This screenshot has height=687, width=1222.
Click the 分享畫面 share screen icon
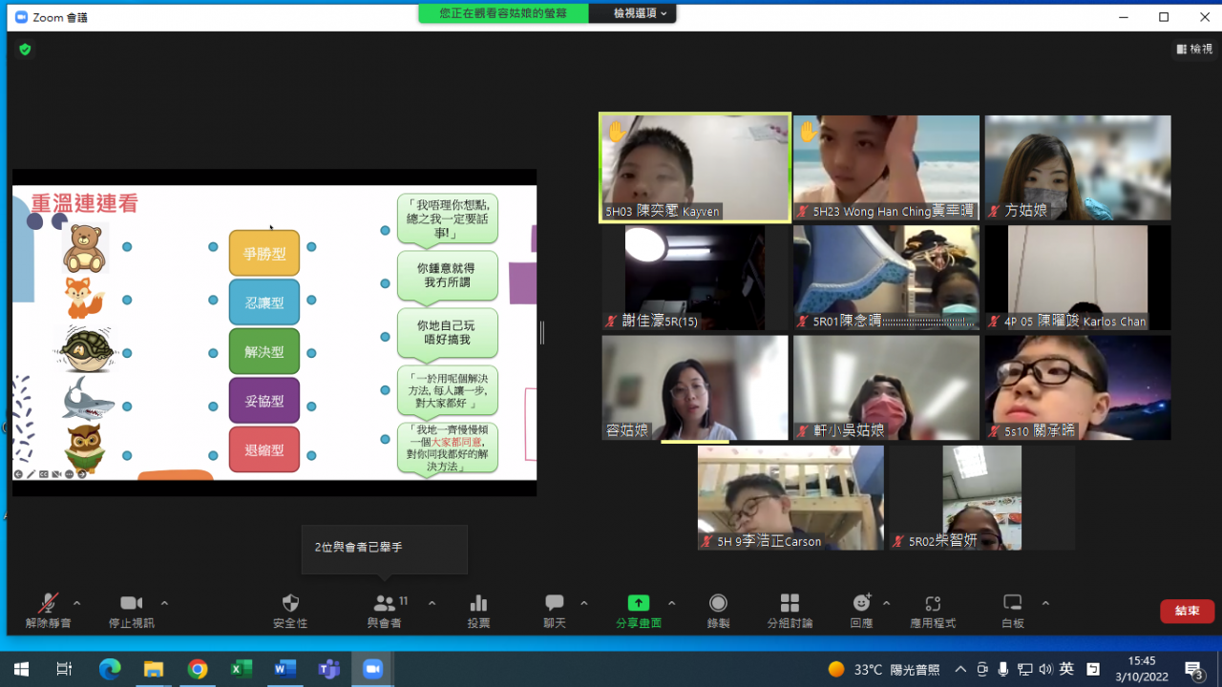pyautogui.click(x=638, y=603)
